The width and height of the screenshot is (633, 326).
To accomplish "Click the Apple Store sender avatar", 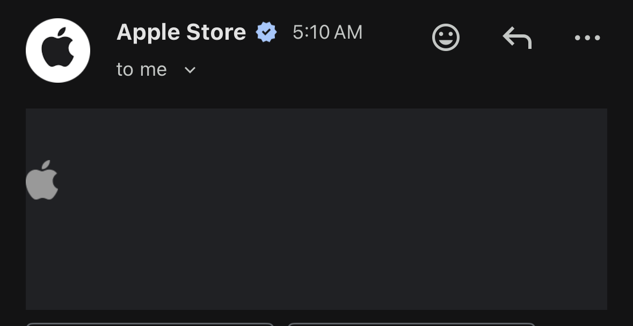I will 58,50.
